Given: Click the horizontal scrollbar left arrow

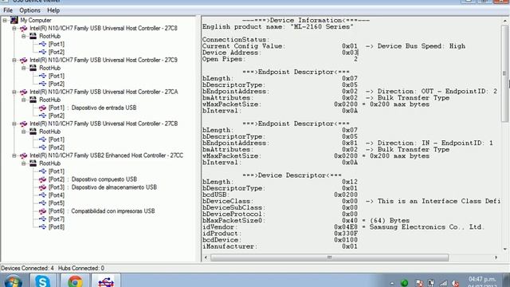Looking at the screenshot, I should [x=206, y=258].
